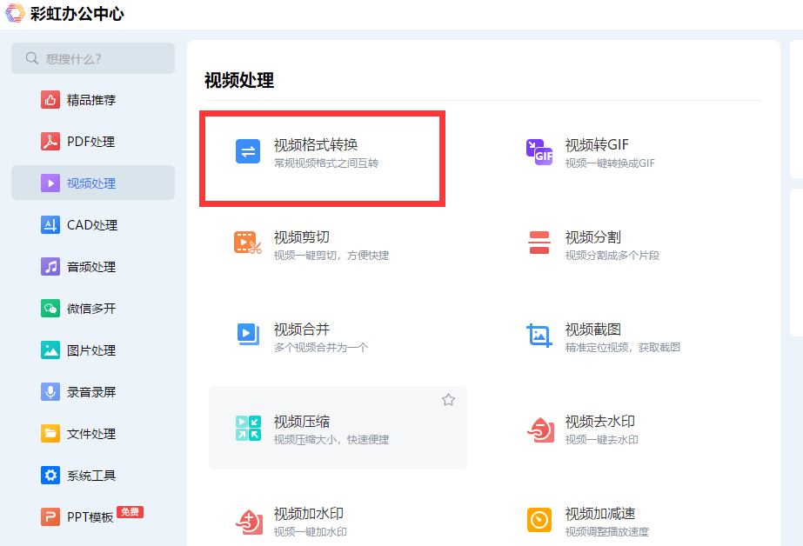Viewport: 803px width, 546px height.
Task: Open the 视频压缩 tool title
Action: (302, 422)
